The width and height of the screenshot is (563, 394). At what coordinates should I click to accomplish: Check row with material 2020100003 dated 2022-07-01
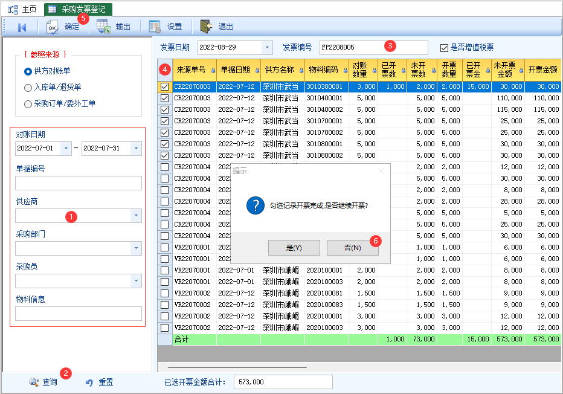pos(165,282)
